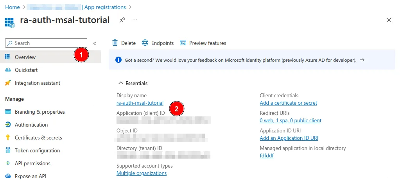Click the Delete trash icon
This screenshot has height=184, width=400.
(115, 43)
